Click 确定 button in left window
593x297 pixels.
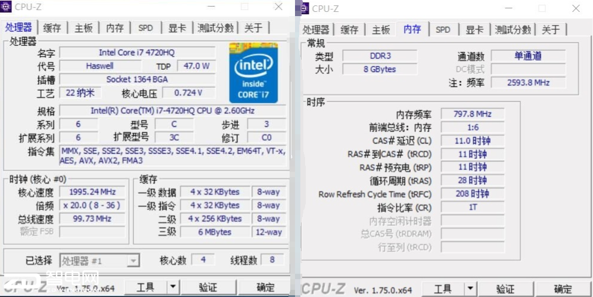265,287
